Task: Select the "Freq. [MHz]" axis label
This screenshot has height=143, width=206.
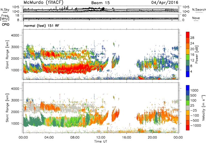Action: click(5, 17)
